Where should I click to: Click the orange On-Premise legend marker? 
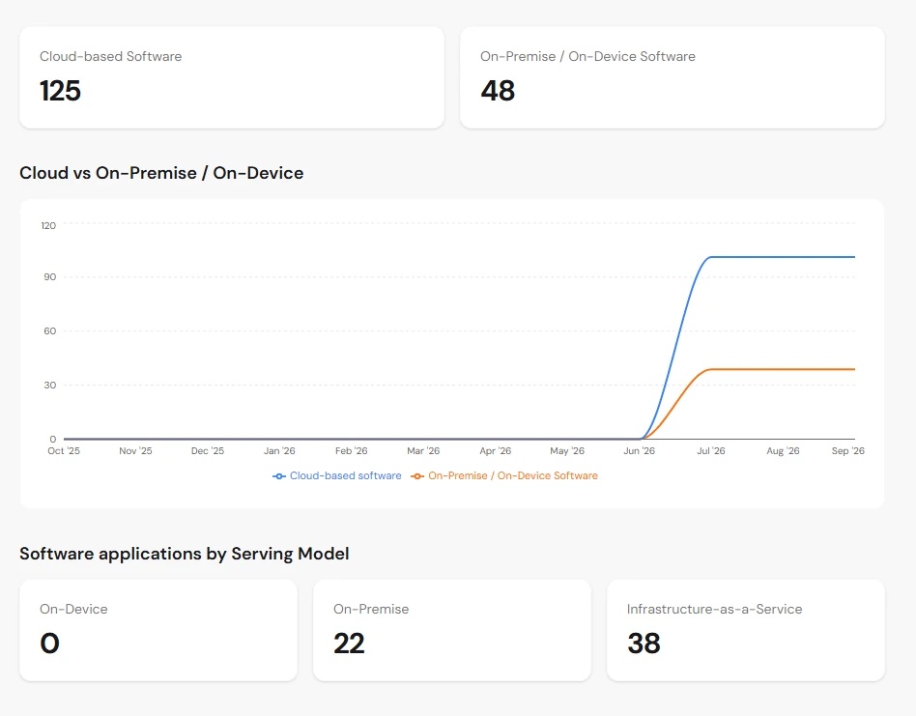click(x=417, y=476)
